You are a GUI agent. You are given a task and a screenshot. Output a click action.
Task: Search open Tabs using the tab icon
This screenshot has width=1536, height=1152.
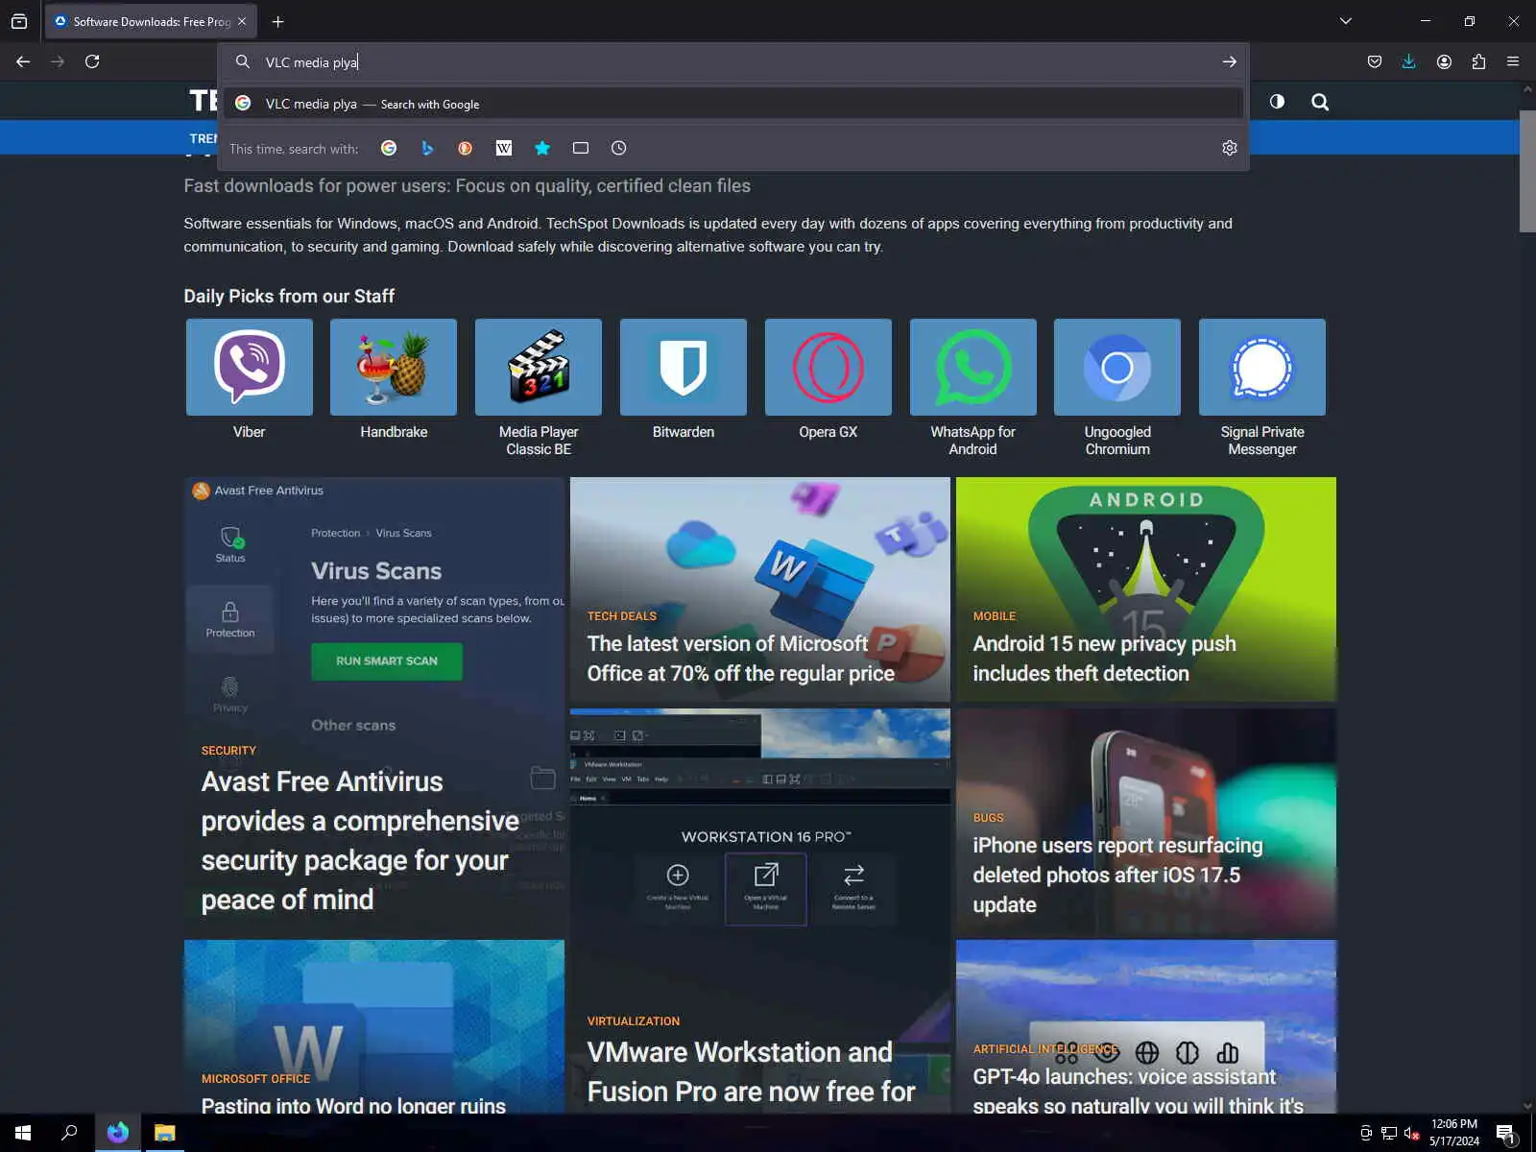tap(581, 148)
